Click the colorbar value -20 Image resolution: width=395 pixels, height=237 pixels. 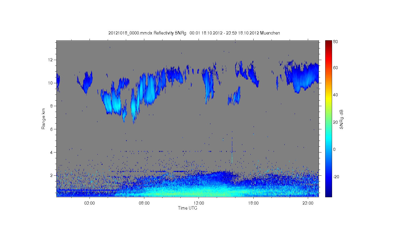tap(336, 177)
